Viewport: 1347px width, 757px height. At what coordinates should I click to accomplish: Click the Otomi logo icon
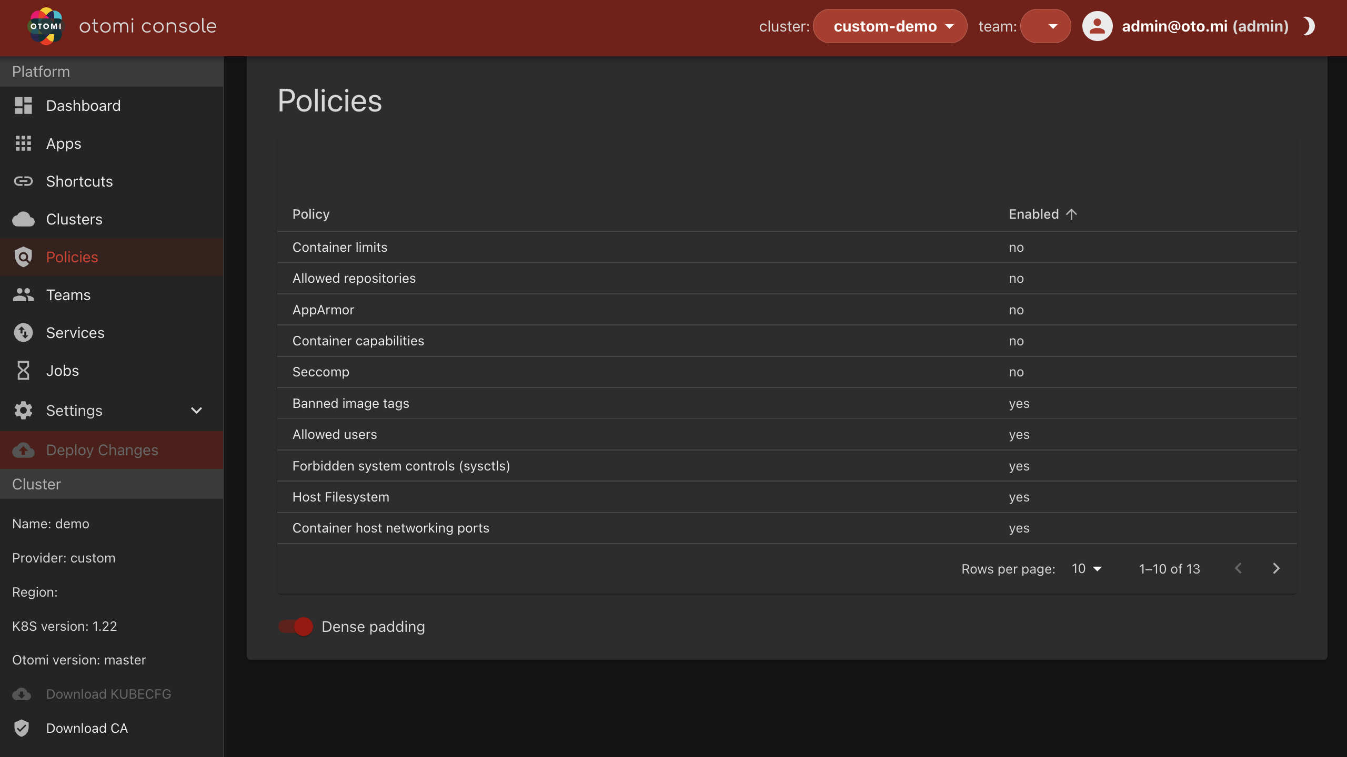(x=46, y=26)
